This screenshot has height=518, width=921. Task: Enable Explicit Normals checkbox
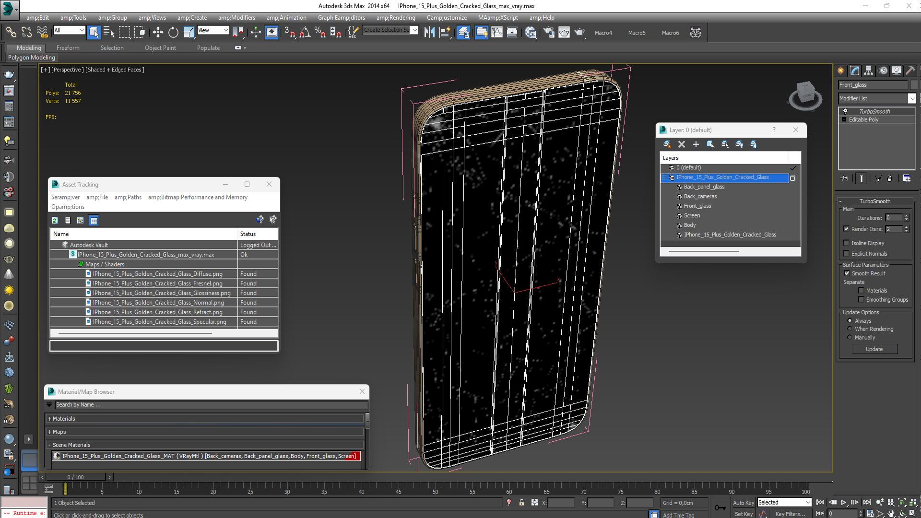(x=846, y=254)
